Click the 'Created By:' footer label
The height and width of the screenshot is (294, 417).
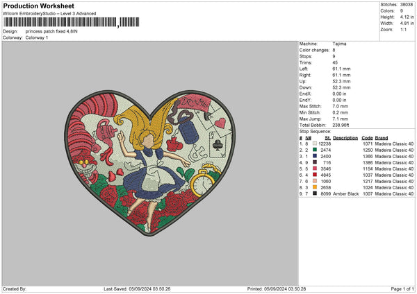(x=15, y=288)
